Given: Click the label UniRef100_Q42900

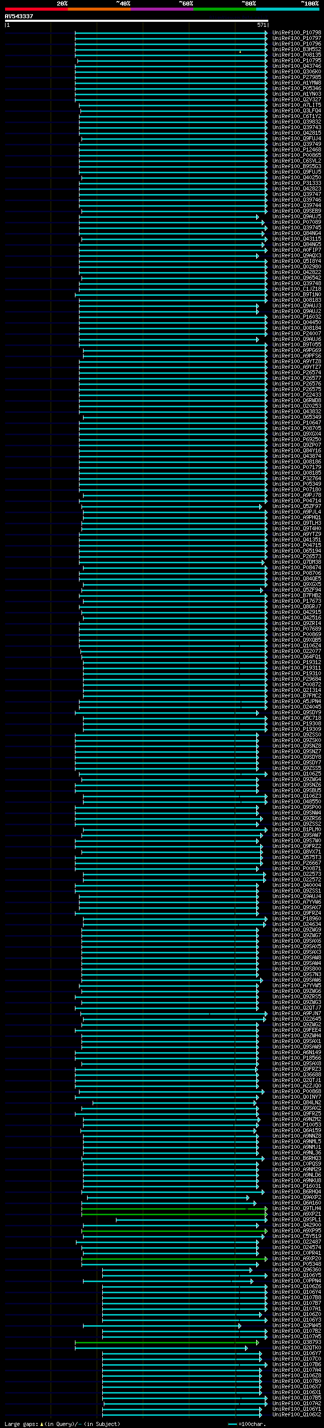Looking at the screenshot, I should (297, 1224).
